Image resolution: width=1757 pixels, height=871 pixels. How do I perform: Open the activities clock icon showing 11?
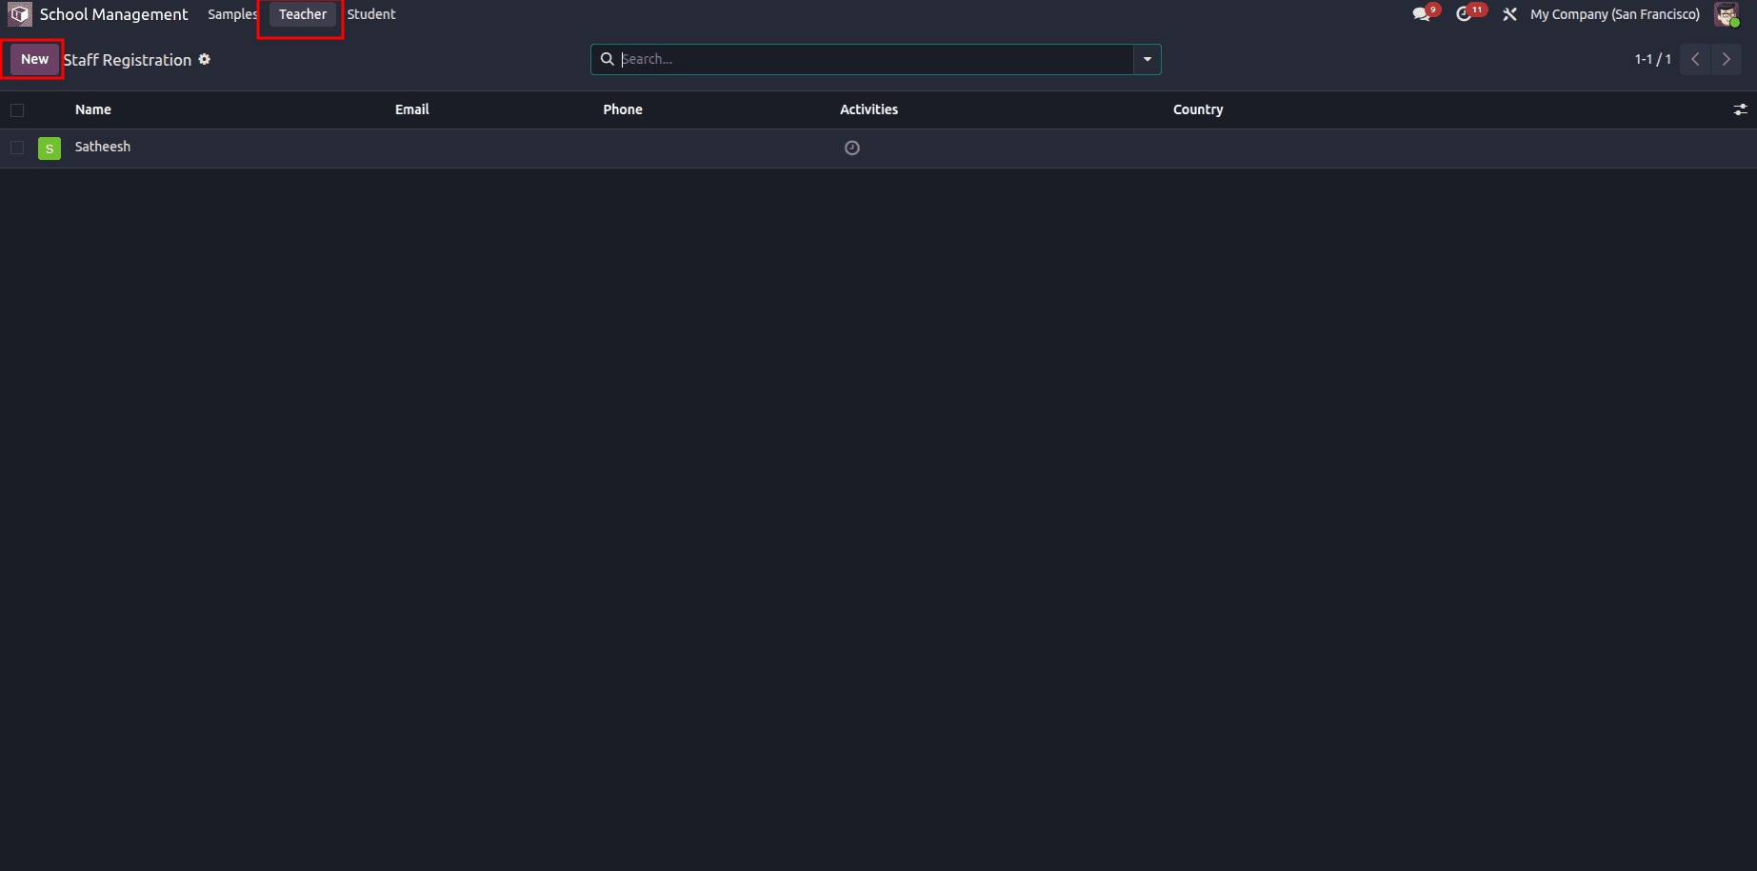1466,14
